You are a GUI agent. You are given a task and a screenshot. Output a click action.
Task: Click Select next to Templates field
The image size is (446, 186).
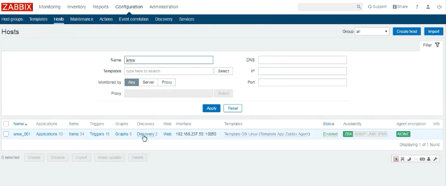(223, 71)
